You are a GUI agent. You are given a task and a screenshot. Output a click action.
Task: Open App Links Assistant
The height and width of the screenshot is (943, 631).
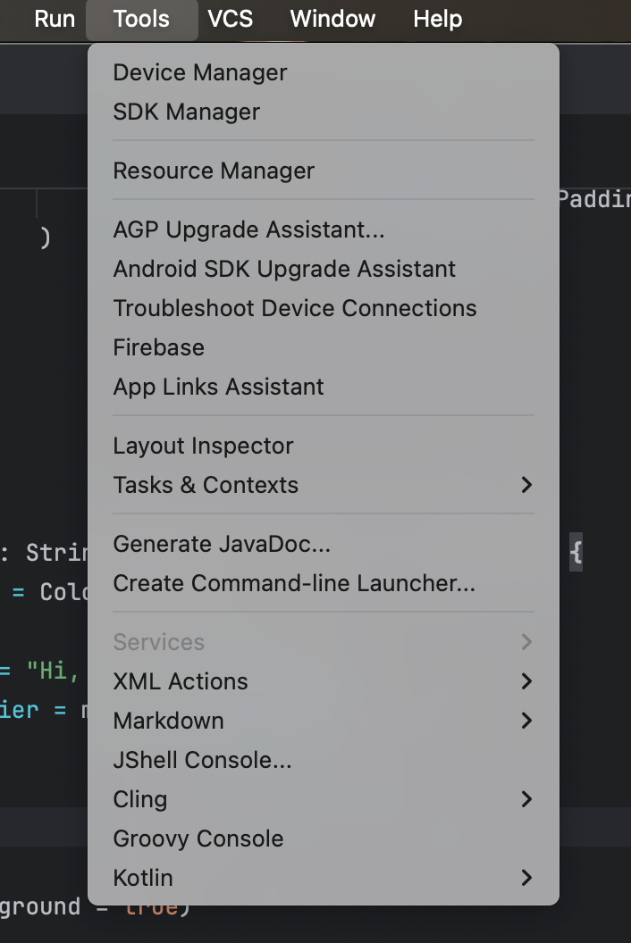pyautogui.click(x=324, y=387)
